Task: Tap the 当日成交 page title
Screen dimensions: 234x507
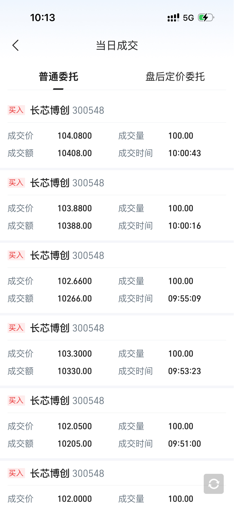Action: [x=117, y=45]
